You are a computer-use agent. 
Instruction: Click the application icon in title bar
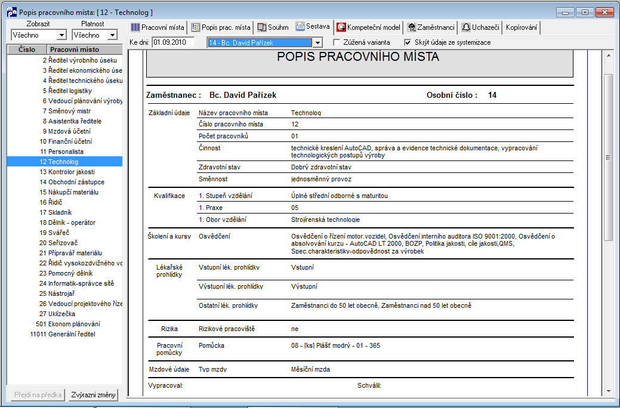(12, 13)
